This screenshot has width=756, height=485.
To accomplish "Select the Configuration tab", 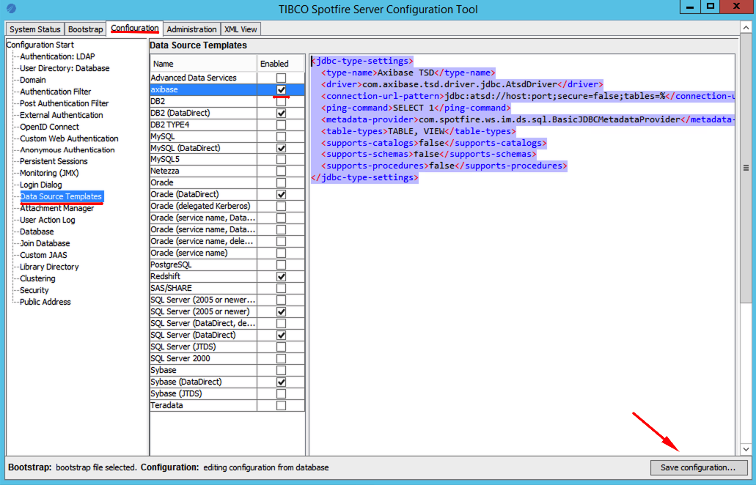I will (134, 29).
